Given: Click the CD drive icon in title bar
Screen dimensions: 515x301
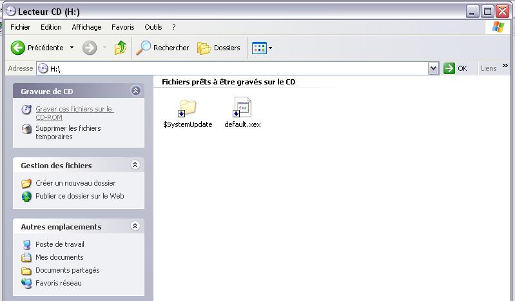Looking at the screenshot, I should point(11,11).
